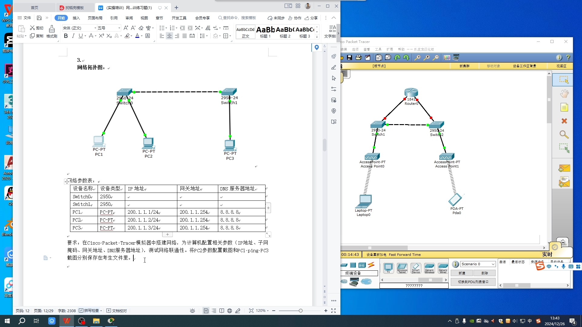Open the font size dropdown
Viewport: 582px width, 327px height.
[x=119, y=28]
